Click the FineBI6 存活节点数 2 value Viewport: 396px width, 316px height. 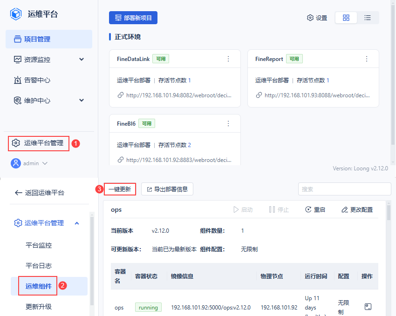(x=189, y=145)
